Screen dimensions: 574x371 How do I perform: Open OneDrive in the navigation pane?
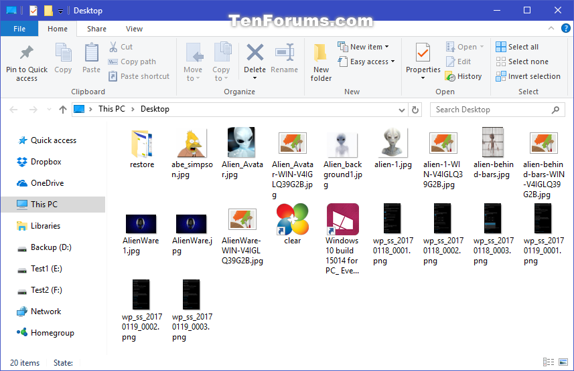[47, 183]
